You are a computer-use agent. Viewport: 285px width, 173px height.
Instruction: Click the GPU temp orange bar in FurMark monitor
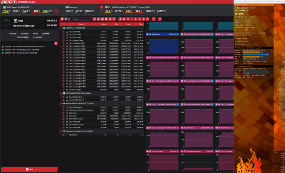click(x=251, y=52)
